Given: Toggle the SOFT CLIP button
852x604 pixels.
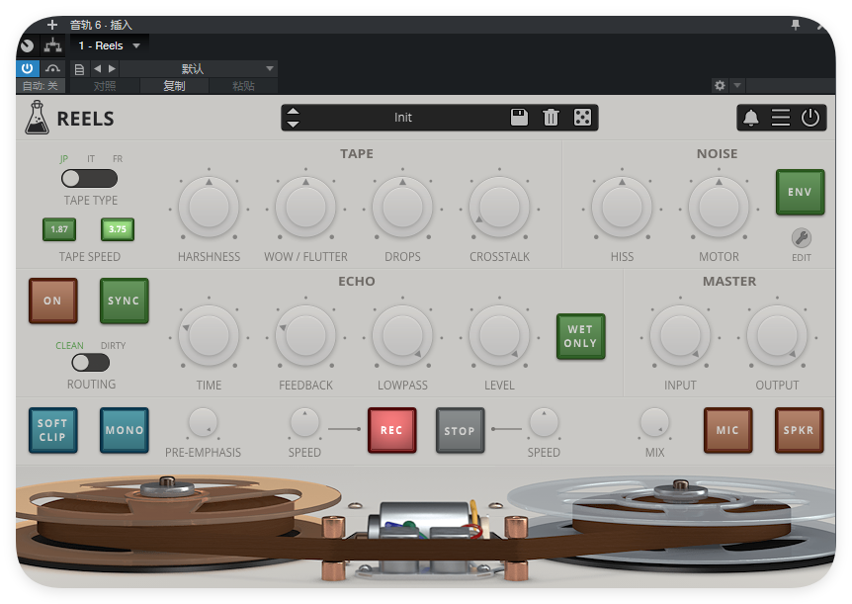Looking at the screenshot, I should click(x=52, y=430).
